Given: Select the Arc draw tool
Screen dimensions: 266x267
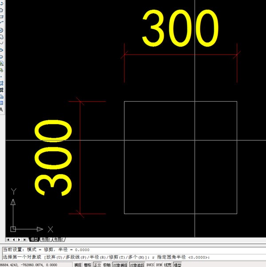Looking at the screenshot, I should coord(1,23).
